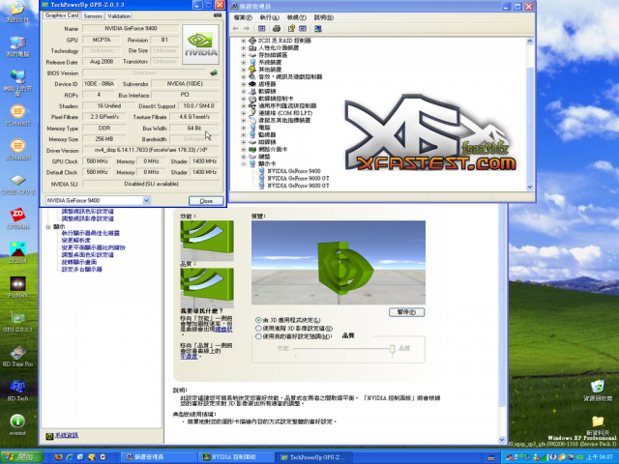Switch to NVIDIA control panel taskbar button

pos(235,457)
